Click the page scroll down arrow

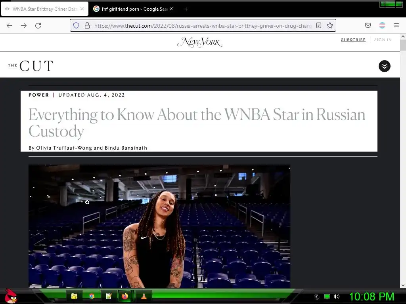pos(403,285)
